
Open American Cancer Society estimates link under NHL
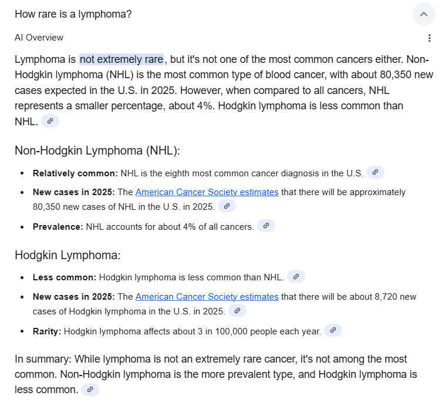[x=207, y=192]
